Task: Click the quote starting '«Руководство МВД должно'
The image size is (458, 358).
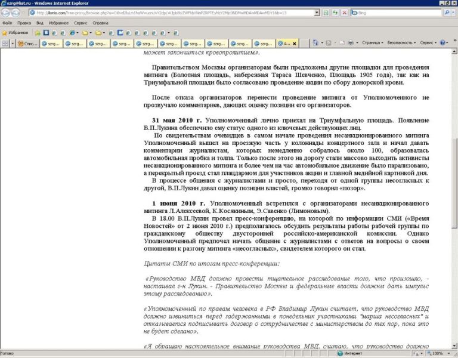Action: pyautogui.click(x=286, y=286)
